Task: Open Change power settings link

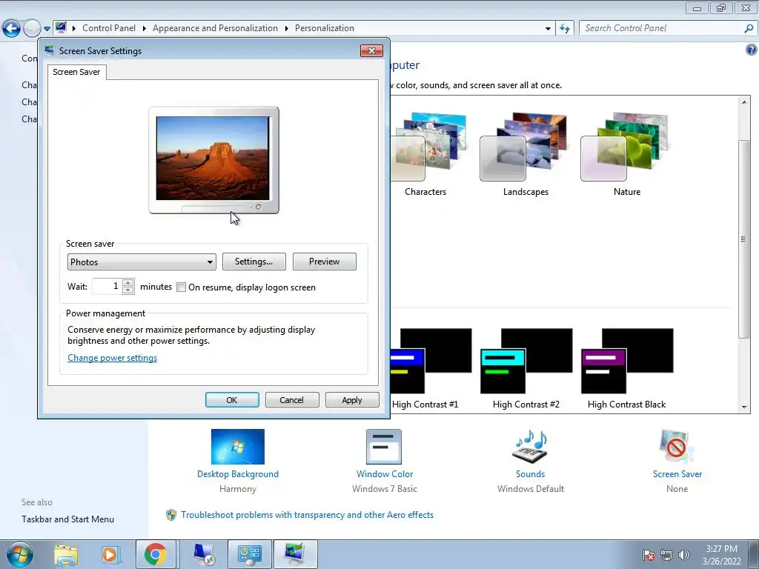Action: pos(113,358)
